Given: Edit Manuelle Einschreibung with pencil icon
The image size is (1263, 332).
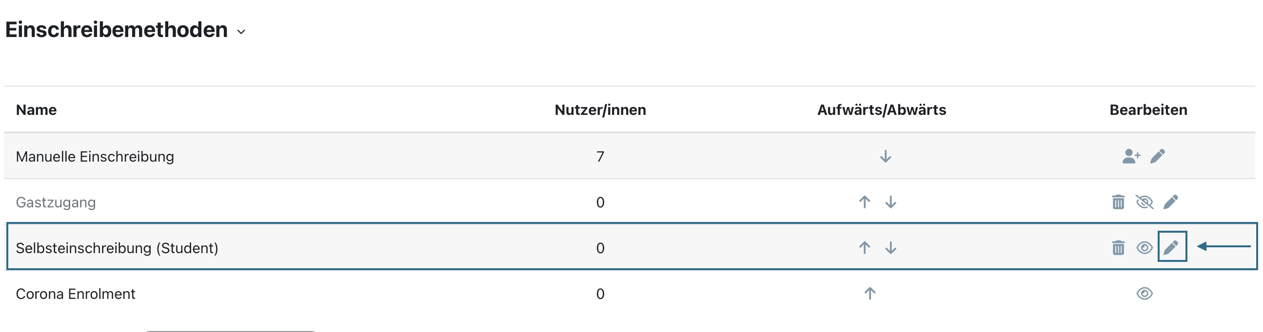Looking at the screenshot, I should pyautogui.click(x=1158, y=156).
